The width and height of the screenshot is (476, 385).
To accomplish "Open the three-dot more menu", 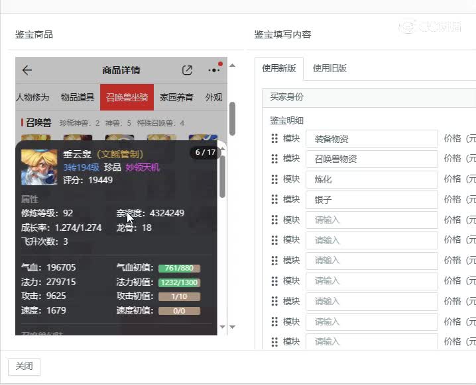I will [x=214, y=70].
